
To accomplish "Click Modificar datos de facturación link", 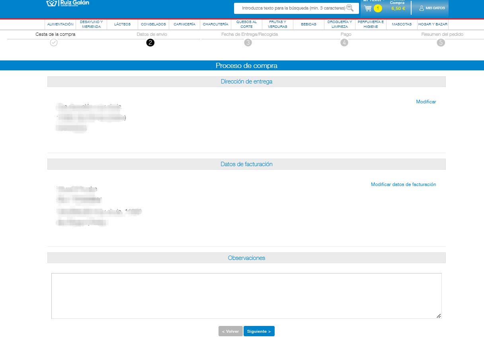I will 403,184.
